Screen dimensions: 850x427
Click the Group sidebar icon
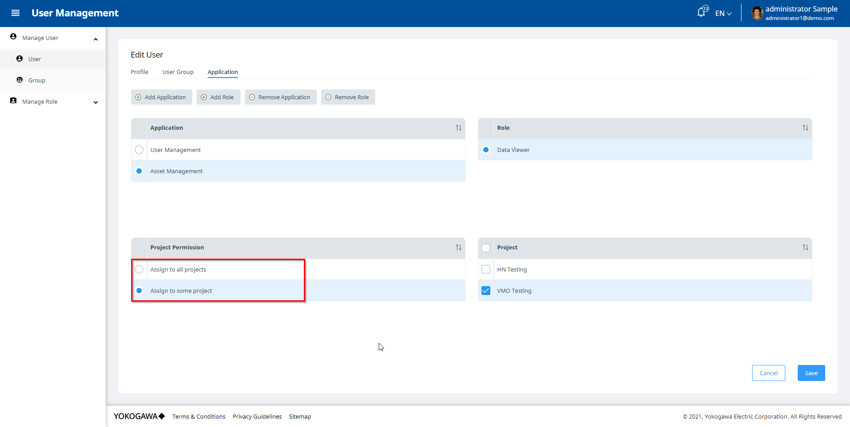[x=19, y=80]
